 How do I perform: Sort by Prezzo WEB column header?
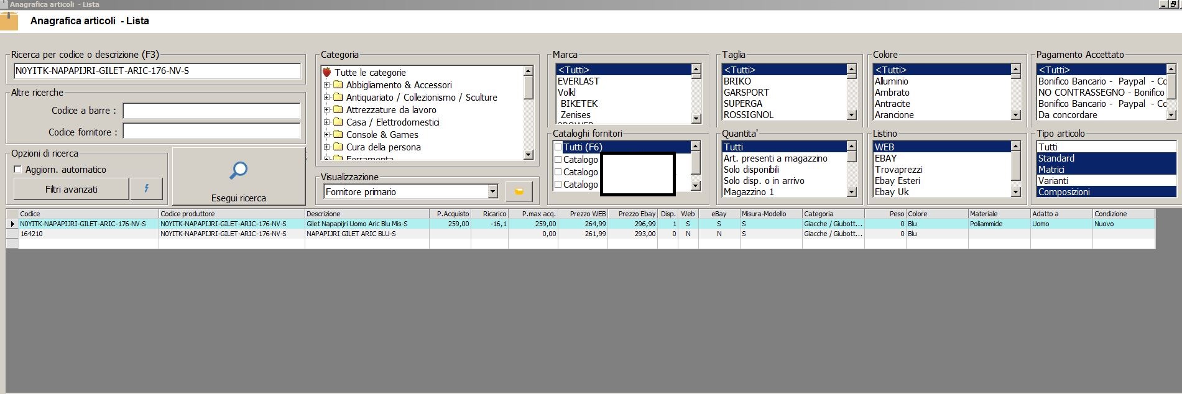coord(583,214)
